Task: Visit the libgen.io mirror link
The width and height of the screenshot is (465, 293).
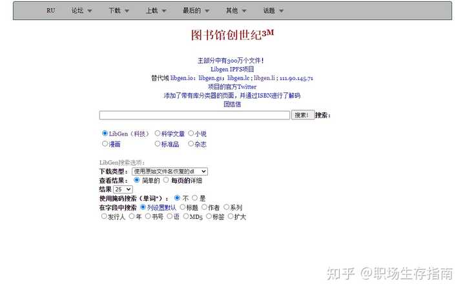Action: pyautogui.click(x=182, y=78)
